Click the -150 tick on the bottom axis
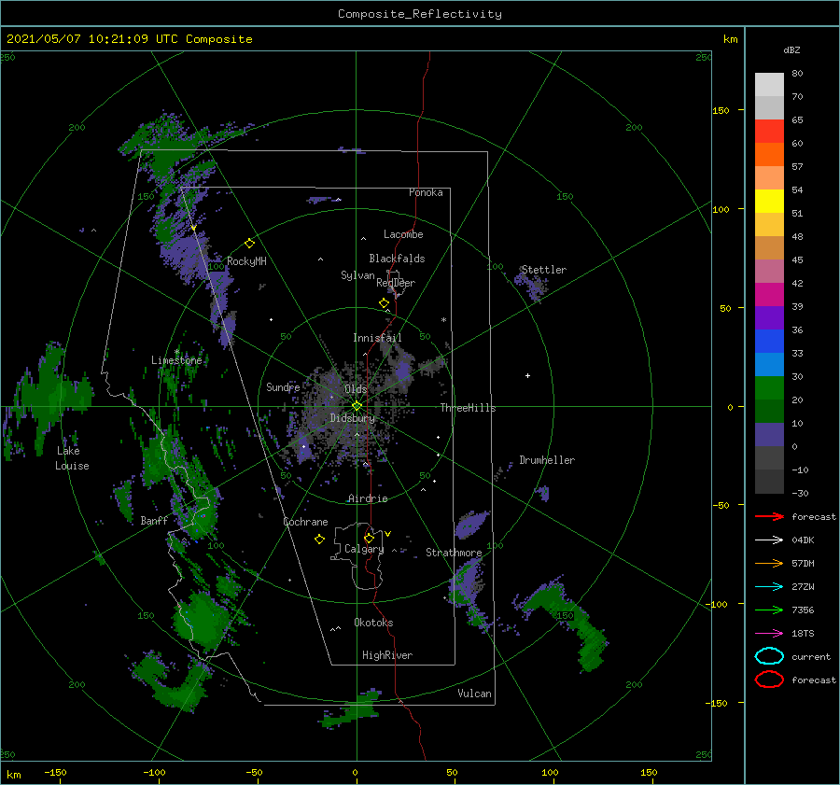Screen dimensions: 840x785 coord(55,772)
